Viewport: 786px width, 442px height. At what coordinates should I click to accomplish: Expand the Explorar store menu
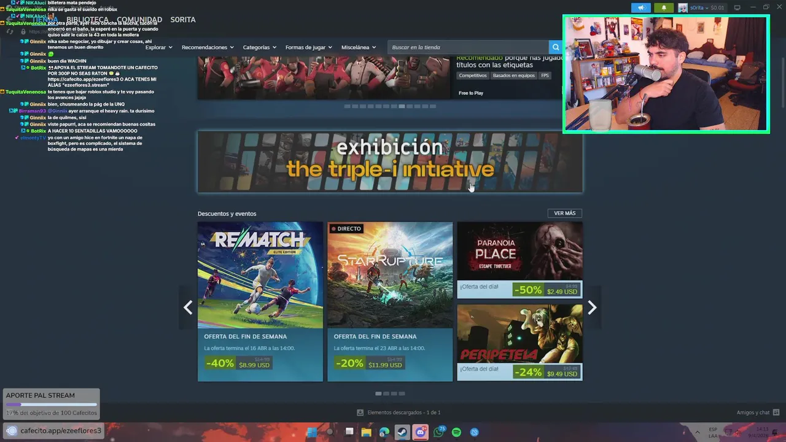[x=158, y=47]
